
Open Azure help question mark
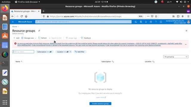tap(156, 22)
